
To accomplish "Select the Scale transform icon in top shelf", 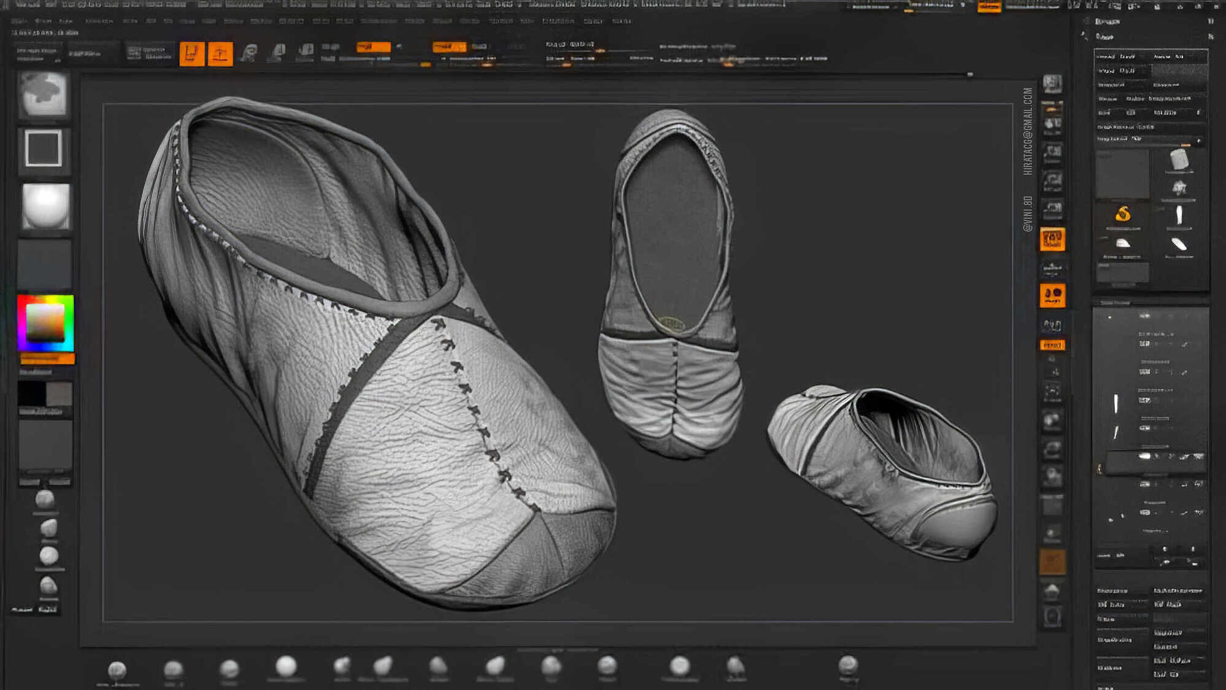I will (x=277, y=53).
